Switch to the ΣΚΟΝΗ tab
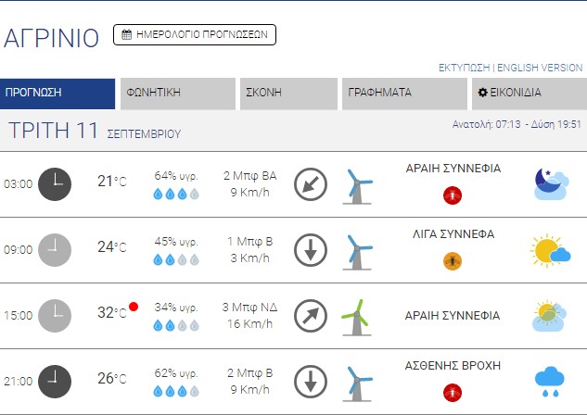Screen dimensions: 587x415 pos(288,94)
